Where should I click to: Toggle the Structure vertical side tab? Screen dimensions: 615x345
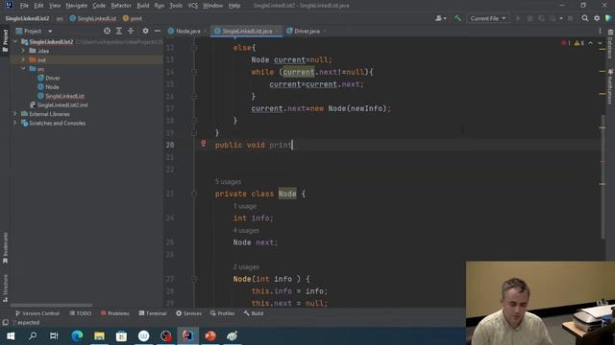coord(5,287)
